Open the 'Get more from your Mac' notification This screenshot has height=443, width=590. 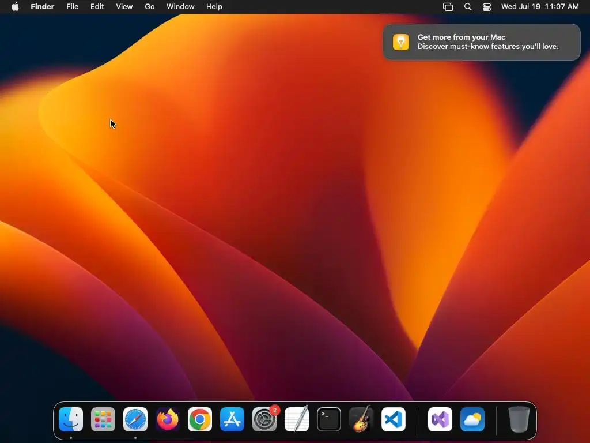pyautogui.click(x=482, y=42)
